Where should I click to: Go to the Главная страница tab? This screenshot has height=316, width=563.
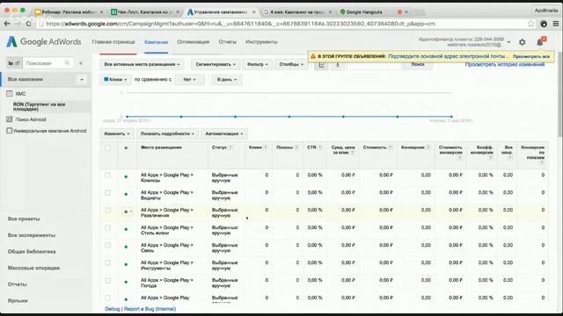point(113,42)
